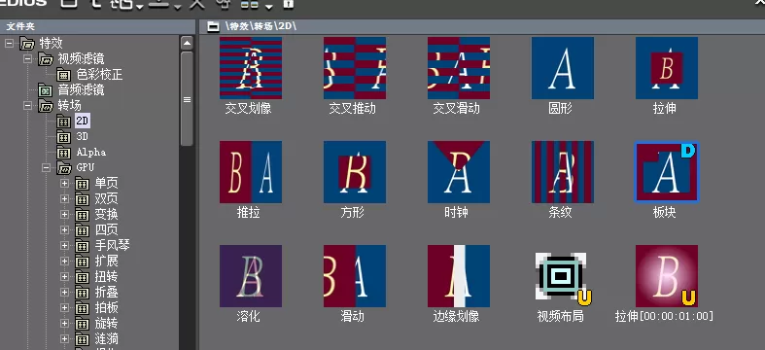
Task: Select the 转场 folder in the tree
Action: click(69, 105)
